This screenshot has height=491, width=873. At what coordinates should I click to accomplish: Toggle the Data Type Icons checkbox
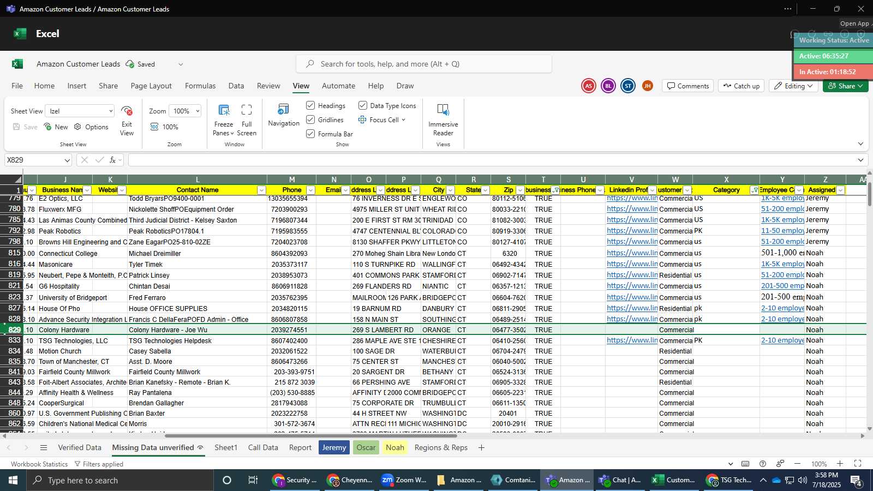tap(363, 105)
